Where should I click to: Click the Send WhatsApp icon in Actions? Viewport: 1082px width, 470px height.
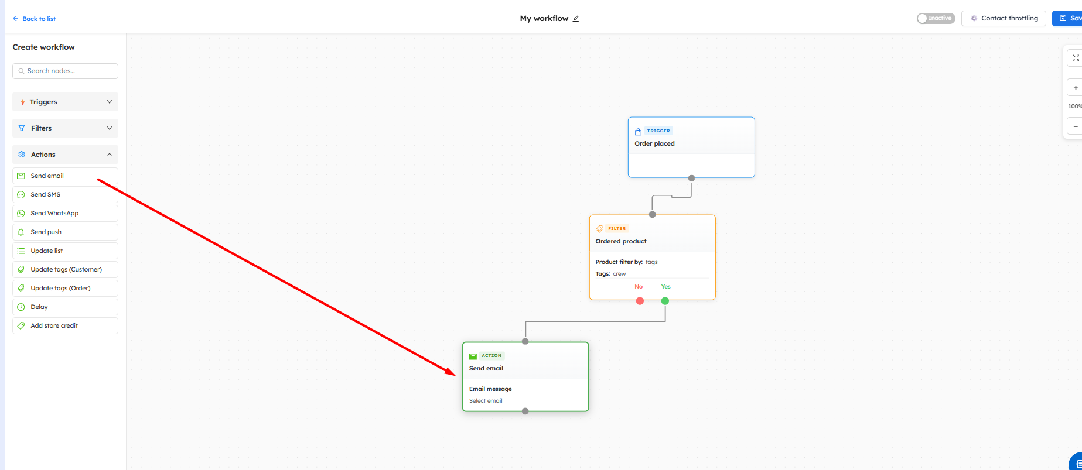21,214
